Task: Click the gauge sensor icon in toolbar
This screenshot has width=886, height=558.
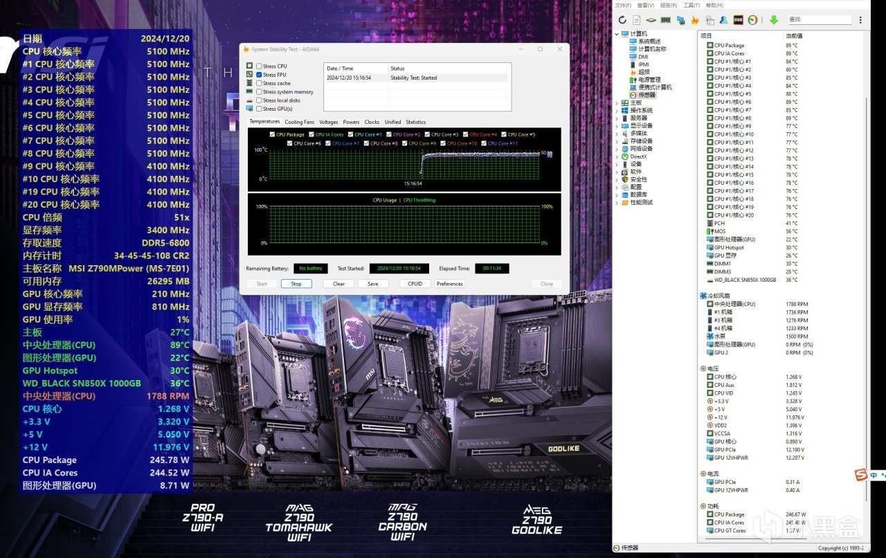Action: [753, 20]
